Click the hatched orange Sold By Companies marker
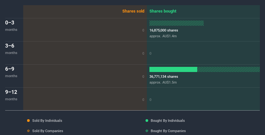Image resolution: width=265 pixels, height=135 pixels. pos(28,131)
